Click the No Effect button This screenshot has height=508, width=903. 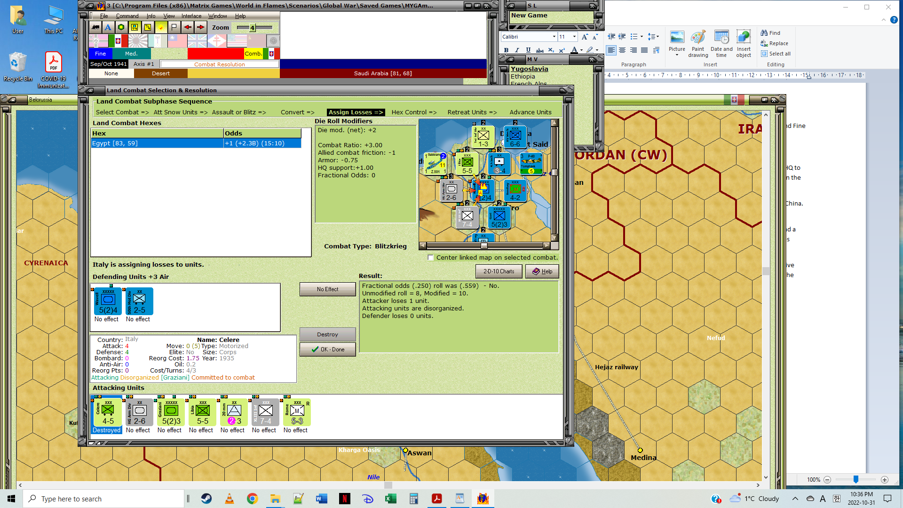(327, 289)
